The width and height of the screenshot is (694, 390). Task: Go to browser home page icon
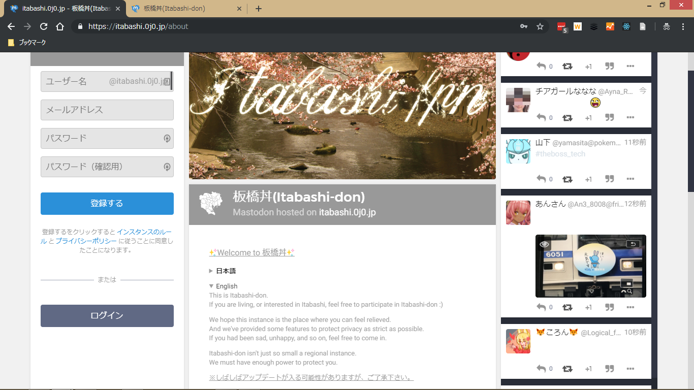click(x=60, y=26)
